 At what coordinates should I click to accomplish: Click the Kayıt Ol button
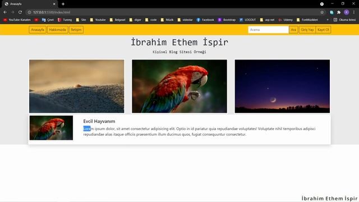click(323, 30)
